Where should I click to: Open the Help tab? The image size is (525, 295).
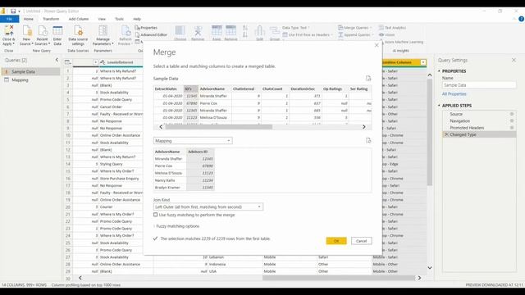(x=137, y=19)
